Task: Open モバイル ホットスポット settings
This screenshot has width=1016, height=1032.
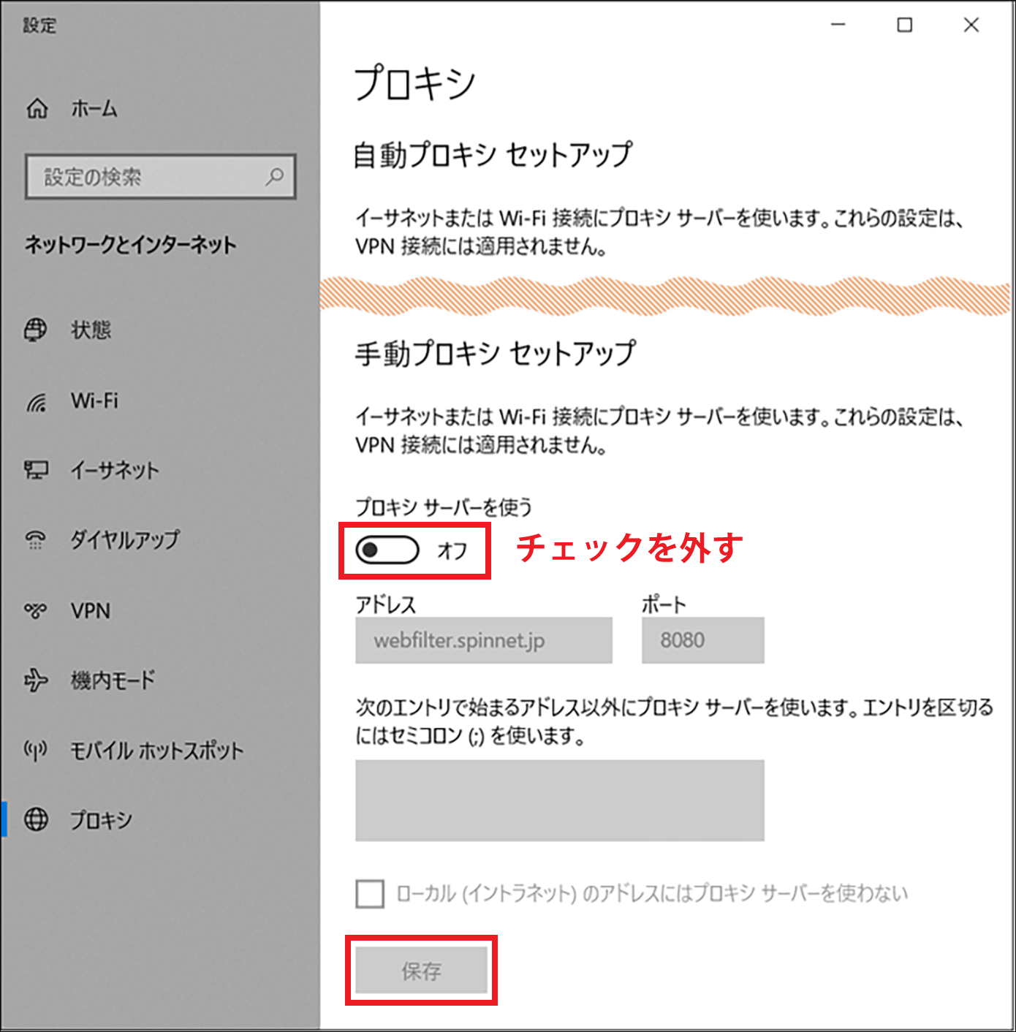Action: [156, 751]
